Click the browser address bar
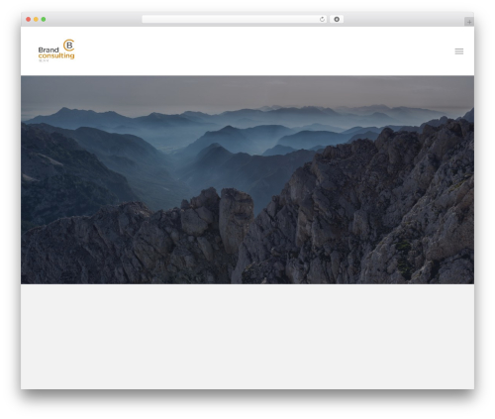 click(x=235, y=19)
